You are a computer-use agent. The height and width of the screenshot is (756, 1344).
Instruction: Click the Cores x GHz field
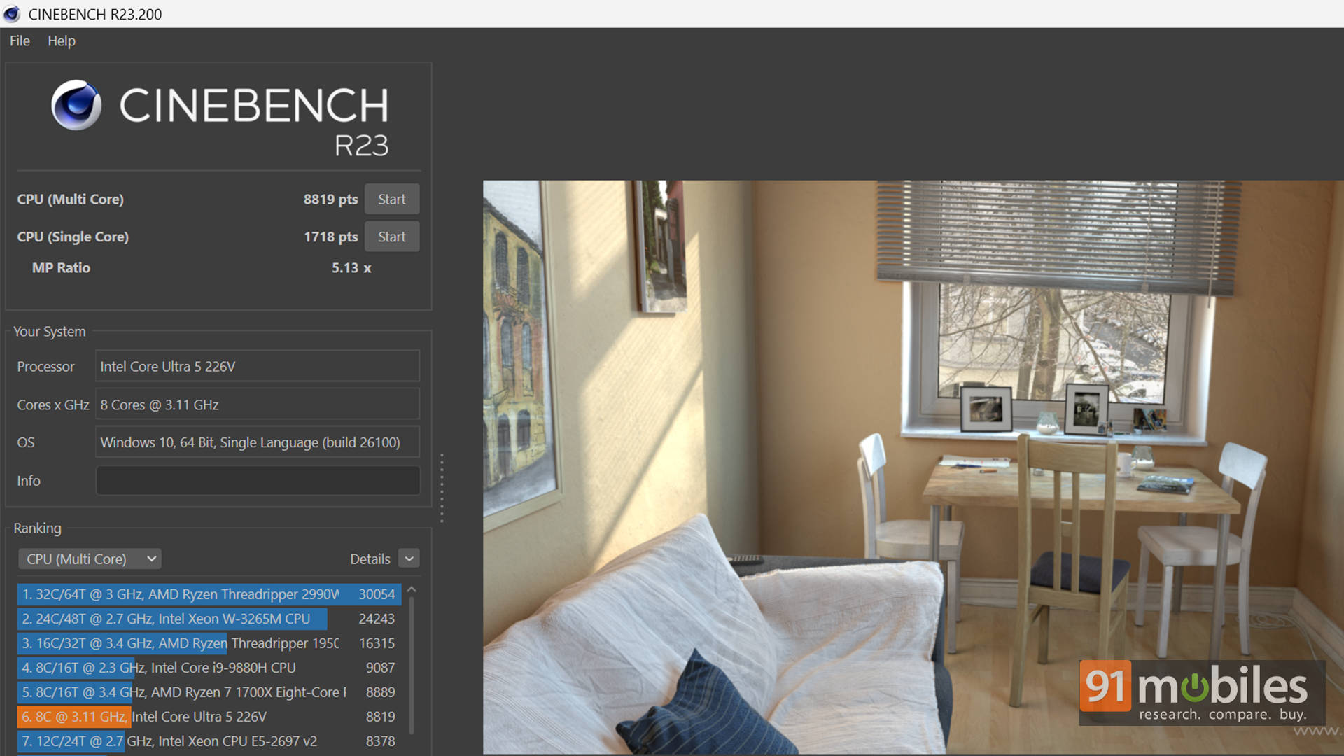coord(257,405)
